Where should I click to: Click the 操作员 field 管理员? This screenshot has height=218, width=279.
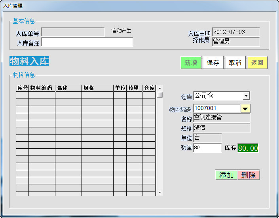tap(236, 42)
